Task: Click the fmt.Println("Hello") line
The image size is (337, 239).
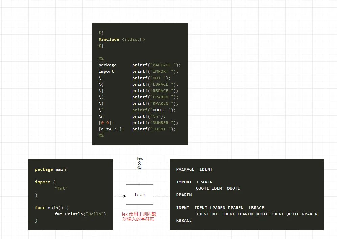Action: click(x=80, y=214)
